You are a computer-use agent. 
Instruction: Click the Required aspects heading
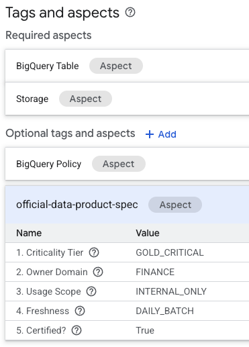(x=48, y=36)
